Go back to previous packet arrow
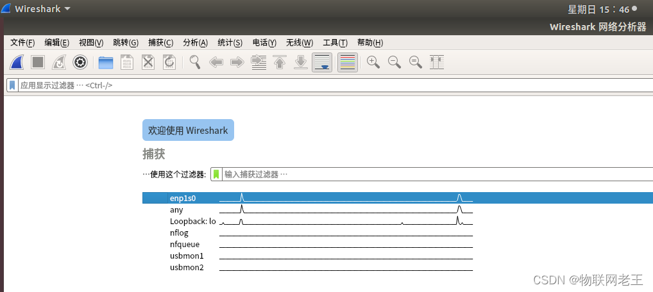653x292 pixels. (x=216, y=62)
